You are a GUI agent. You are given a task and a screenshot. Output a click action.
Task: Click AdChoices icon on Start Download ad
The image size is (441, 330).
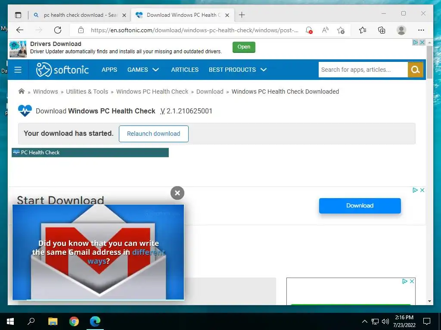coord(415,190)
